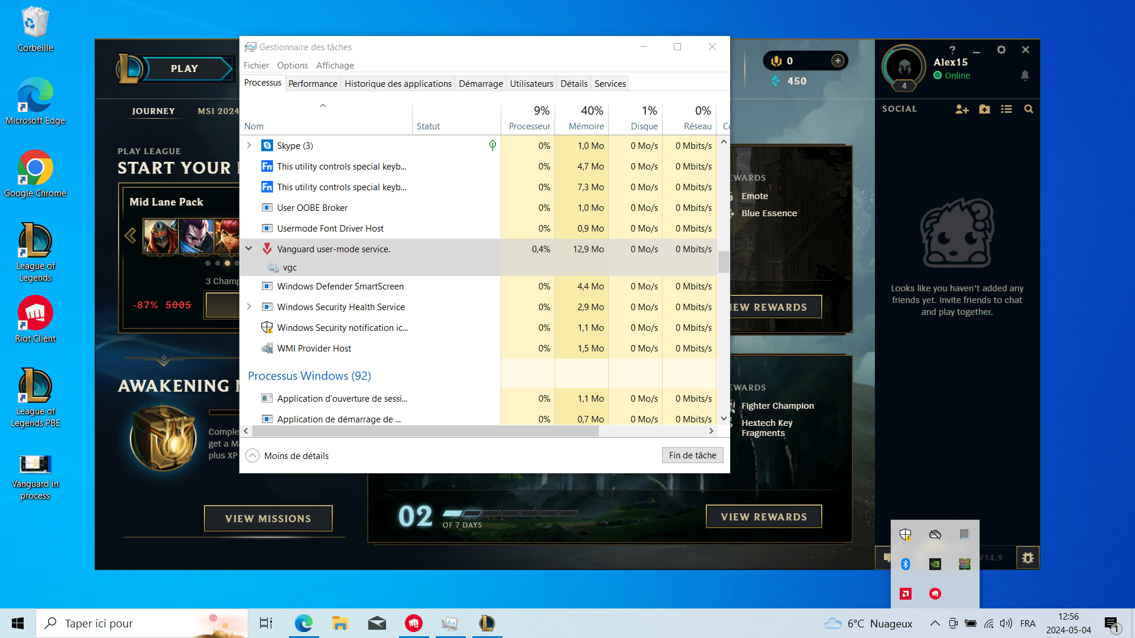Sort by Processeur column header
1135x638 pixels.
528,118
